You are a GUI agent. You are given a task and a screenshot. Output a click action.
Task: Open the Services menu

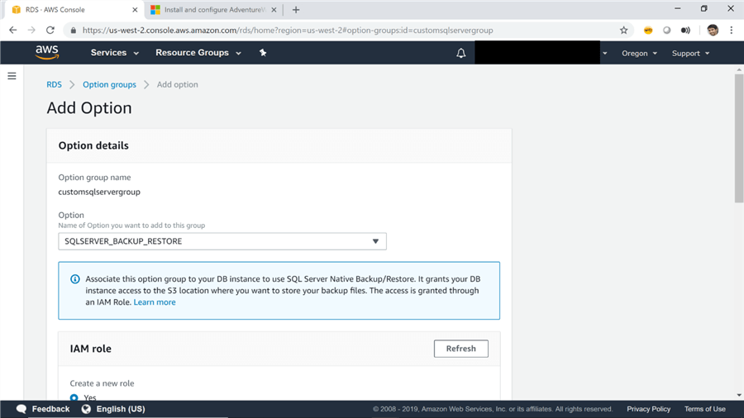[x=114, y=53]
